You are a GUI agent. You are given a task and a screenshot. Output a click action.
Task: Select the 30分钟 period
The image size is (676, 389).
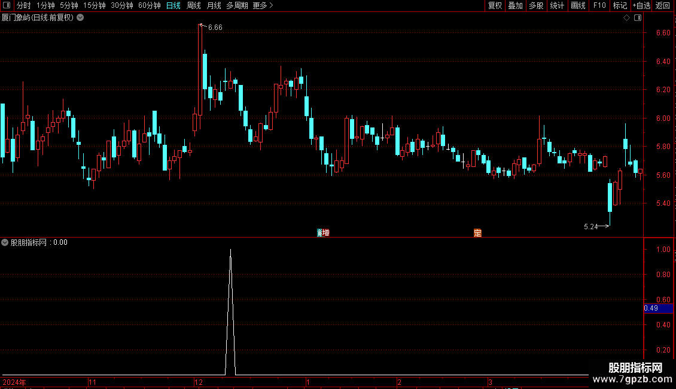tap(122, 5)
